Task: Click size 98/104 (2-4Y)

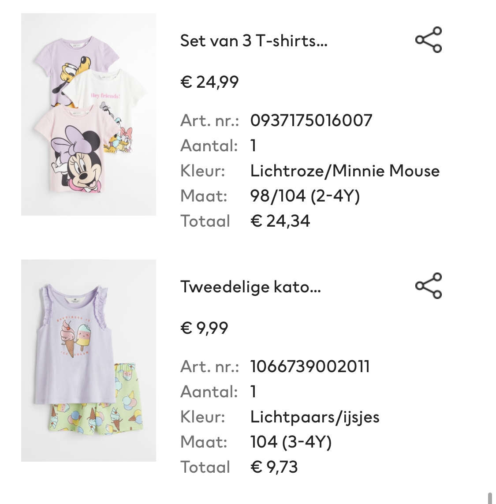Action: point(305,196)
